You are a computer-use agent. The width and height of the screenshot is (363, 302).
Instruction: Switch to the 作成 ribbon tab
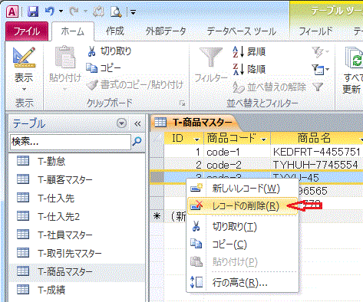(115, 31)
